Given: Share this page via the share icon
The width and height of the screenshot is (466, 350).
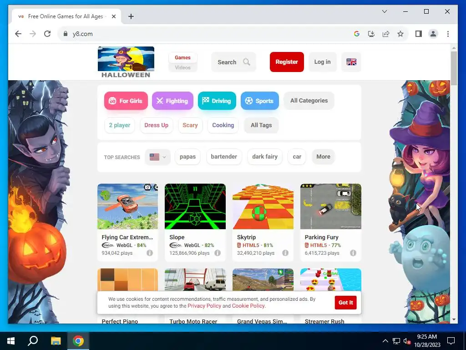Looking at the screenshot, I should 386,34.
